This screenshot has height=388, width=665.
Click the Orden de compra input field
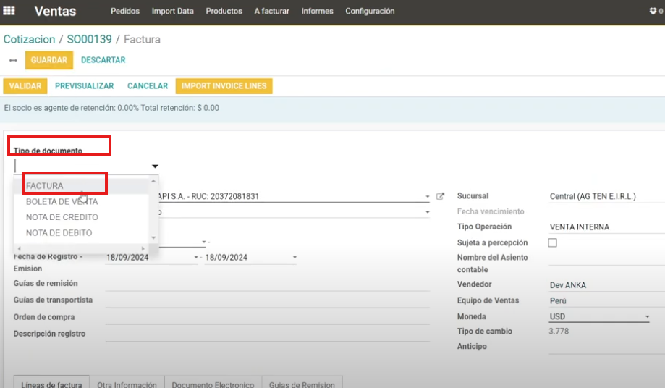[268, 318]
